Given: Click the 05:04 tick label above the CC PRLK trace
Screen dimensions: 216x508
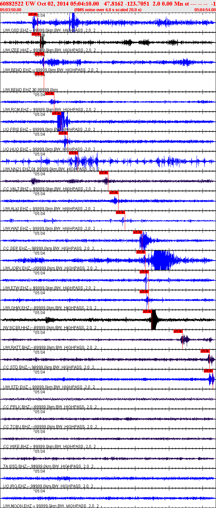Looking at the screenshot, I should click(40, 392).
